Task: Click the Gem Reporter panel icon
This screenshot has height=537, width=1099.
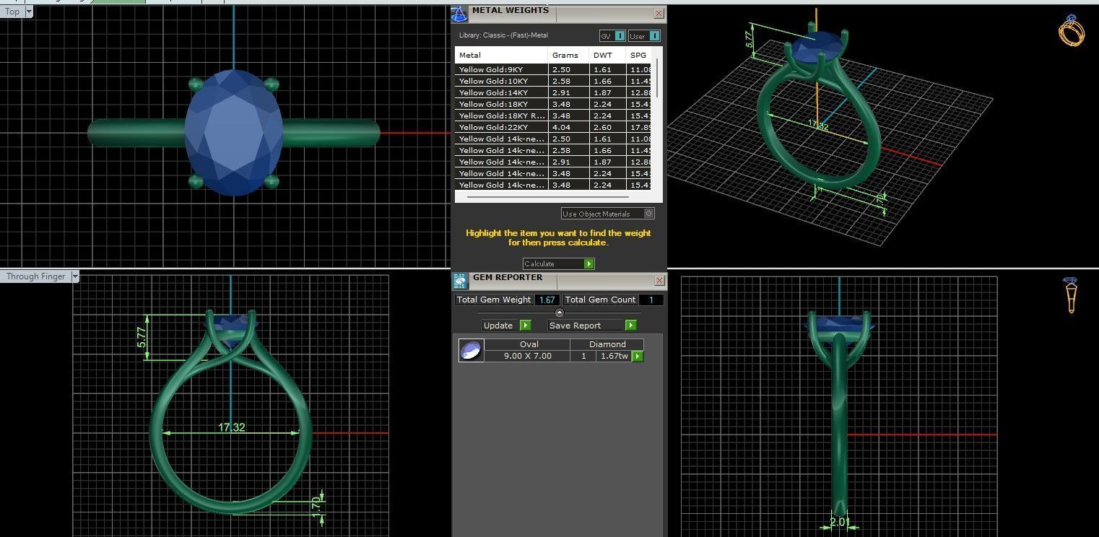Action: [459, 280]
